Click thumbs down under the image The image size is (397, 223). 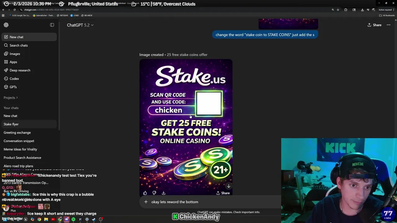click(x=154, y=193)
